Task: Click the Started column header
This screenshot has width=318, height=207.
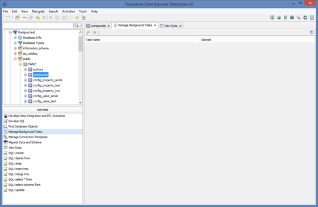Action: coord(257,40)
